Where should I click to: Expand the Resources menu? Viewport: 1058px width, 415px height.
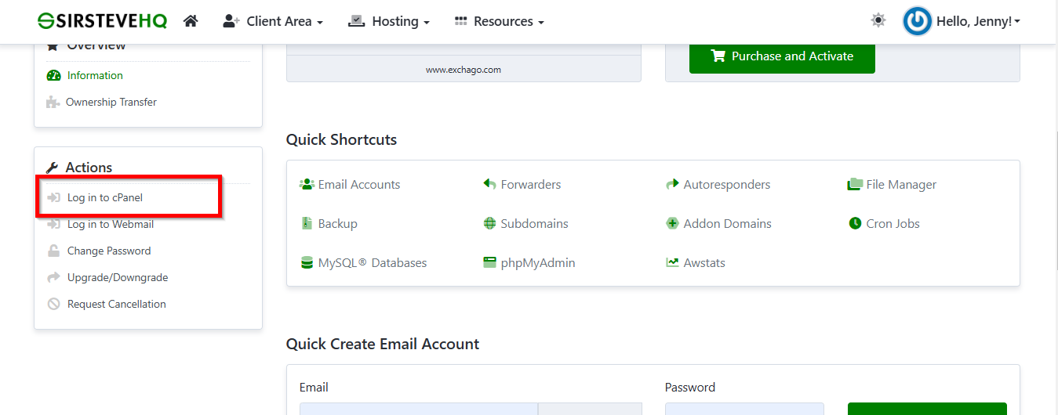499,21
